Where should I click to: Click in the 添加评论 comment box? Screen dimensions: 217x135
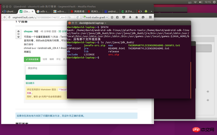[x=46, y=70]
